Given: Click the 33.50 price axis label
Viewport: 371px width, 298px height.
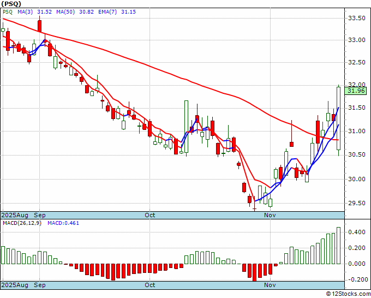Looking at the screenshot, I should tap(357, 19).
